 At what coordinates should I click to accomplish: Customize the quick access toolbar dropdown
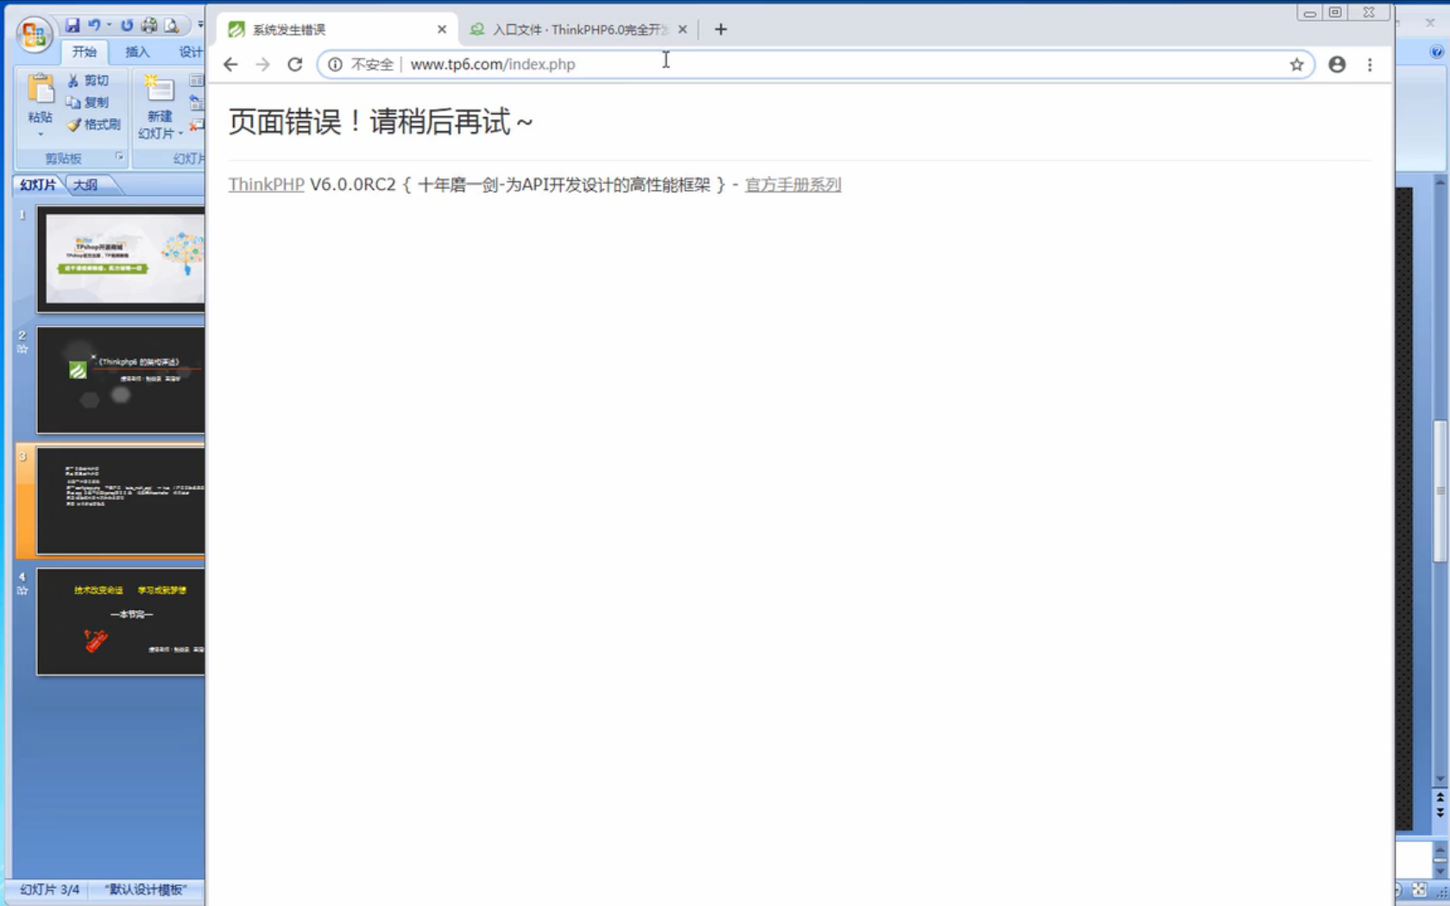click(x=199, y=25)
